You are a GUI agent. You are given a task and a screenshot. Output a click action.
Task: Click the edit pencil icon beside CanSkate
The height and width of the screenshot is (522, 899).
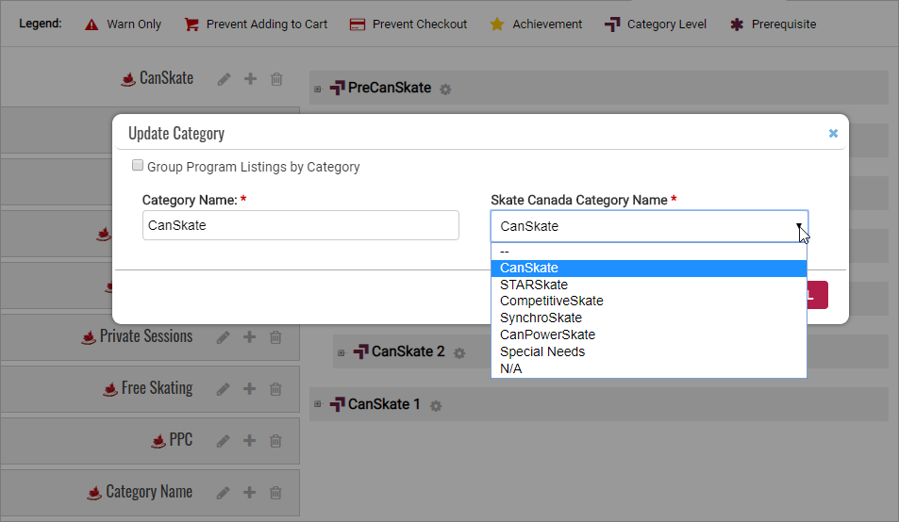click(x=224, y=79)
